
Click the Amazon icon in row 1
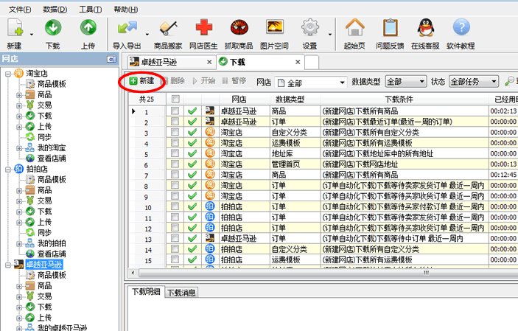[x=210, y=111]
